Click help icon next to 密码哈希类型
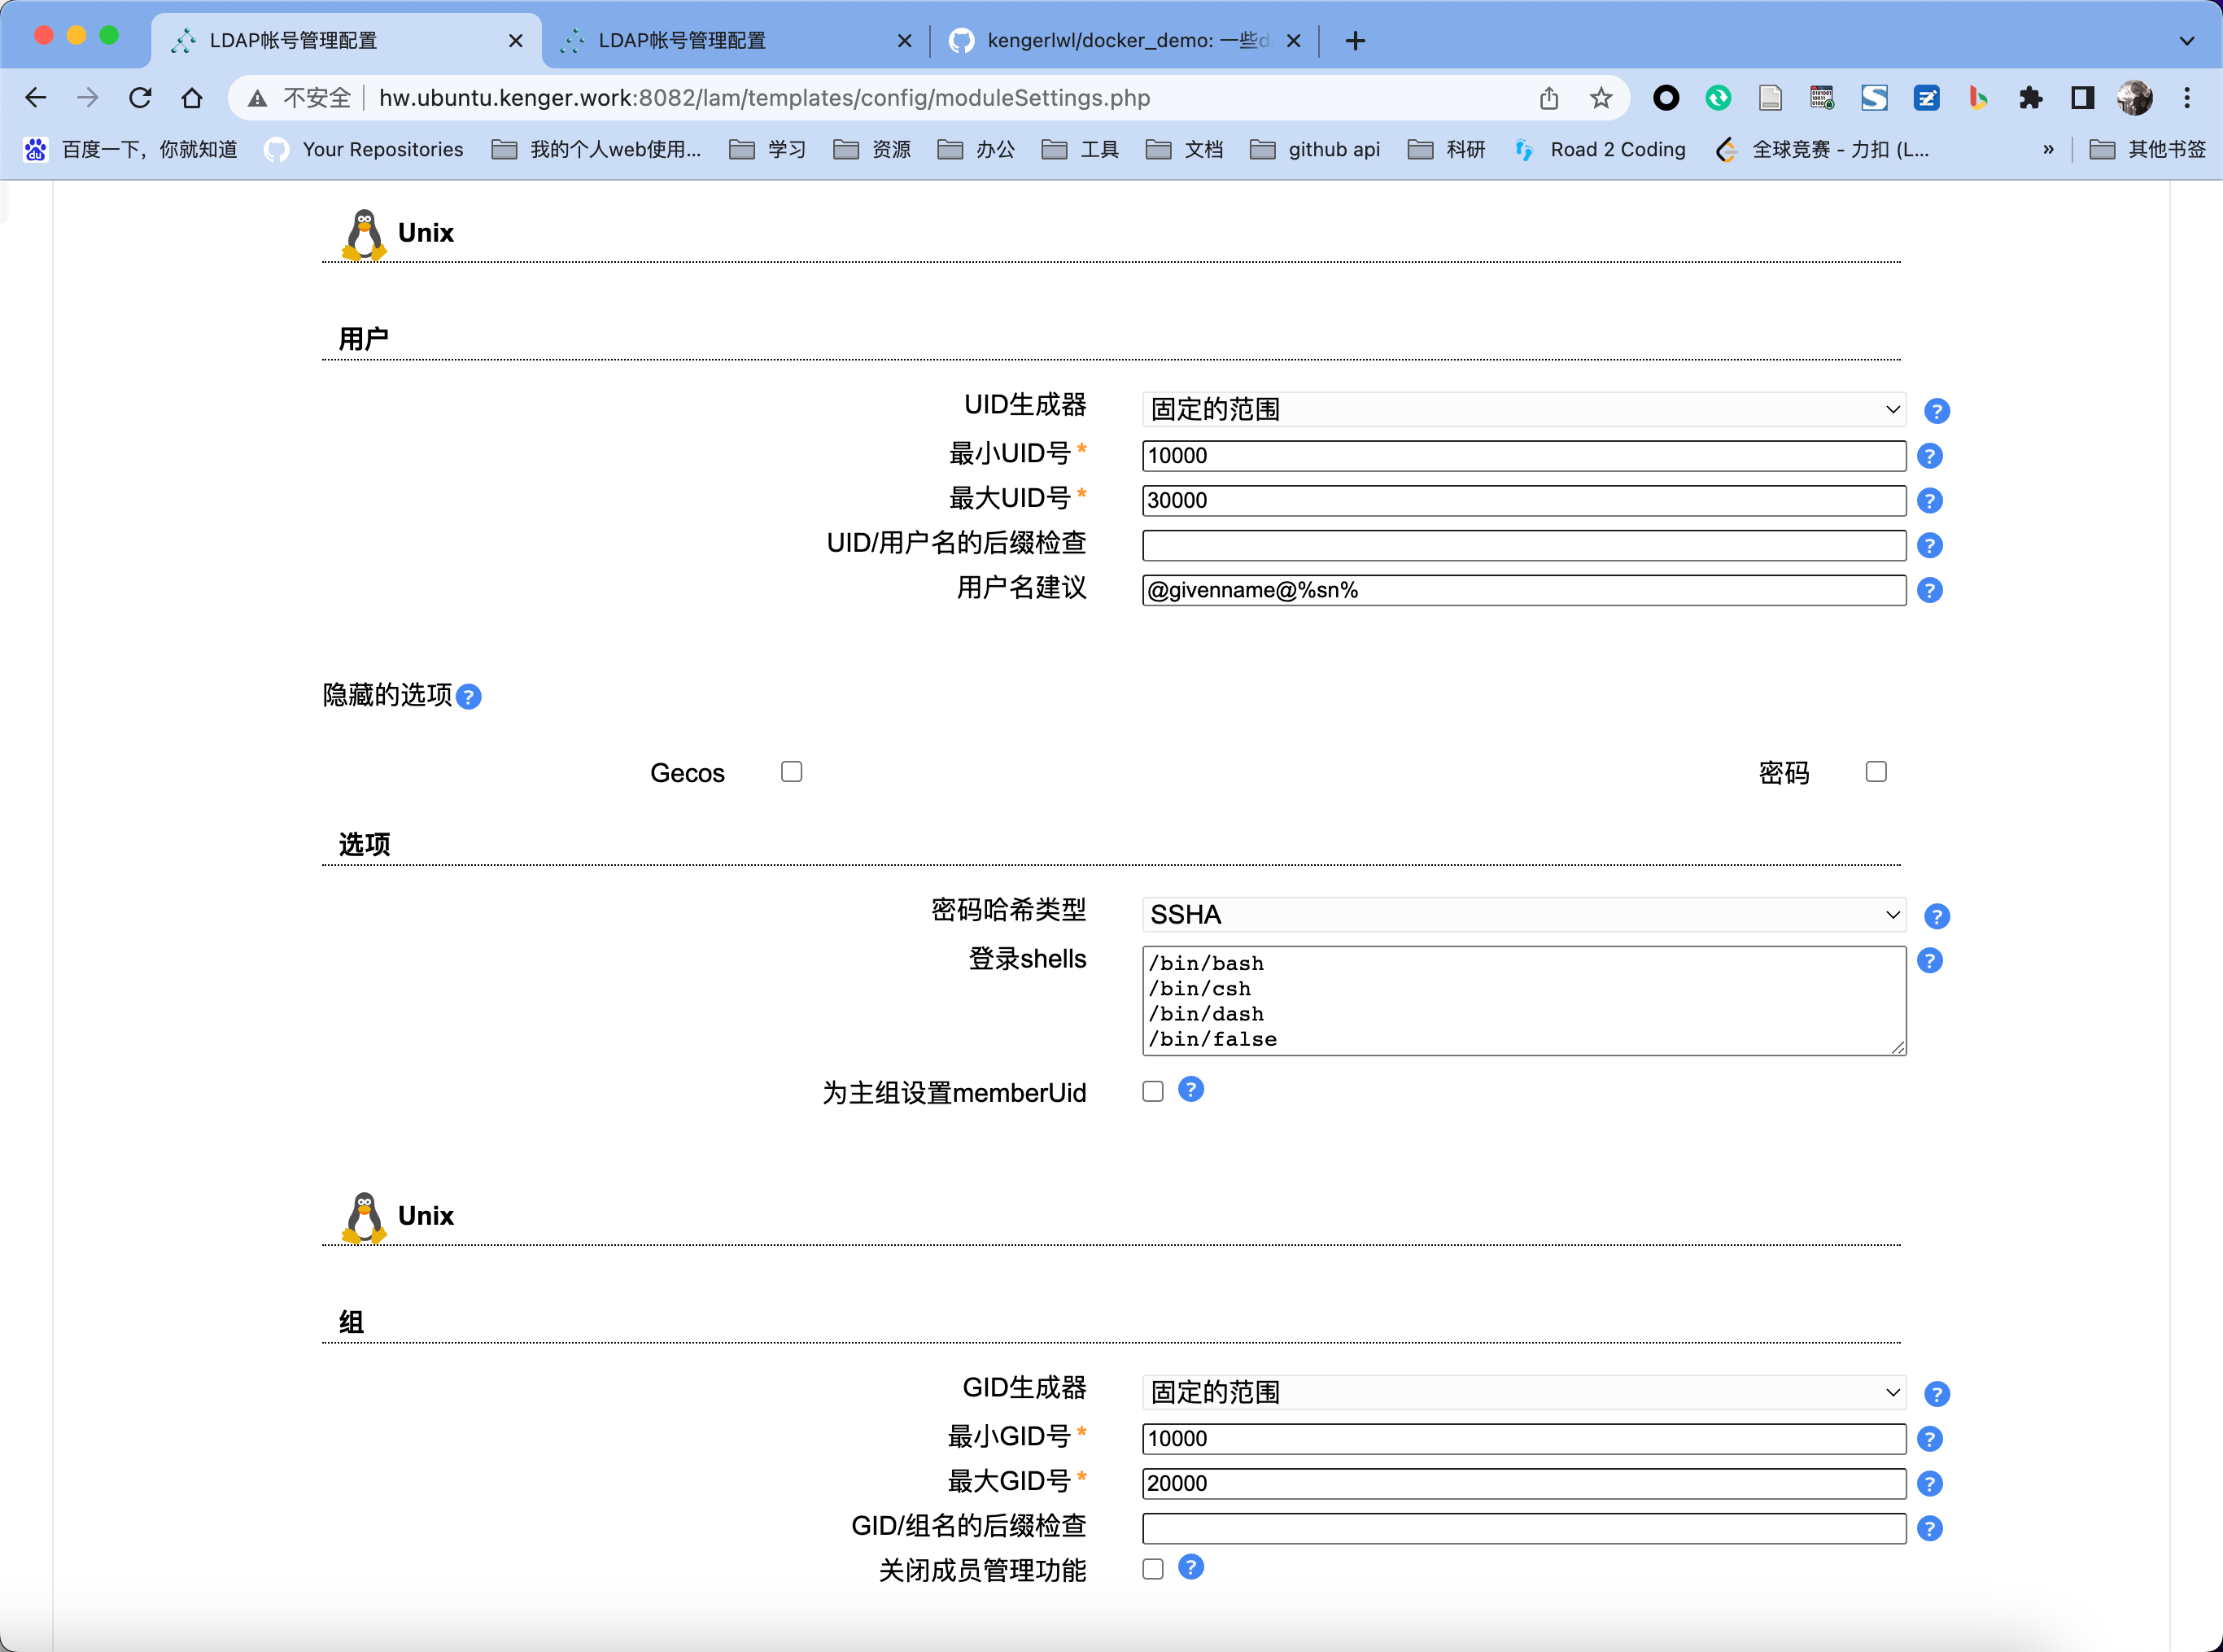 point(1936,916)
